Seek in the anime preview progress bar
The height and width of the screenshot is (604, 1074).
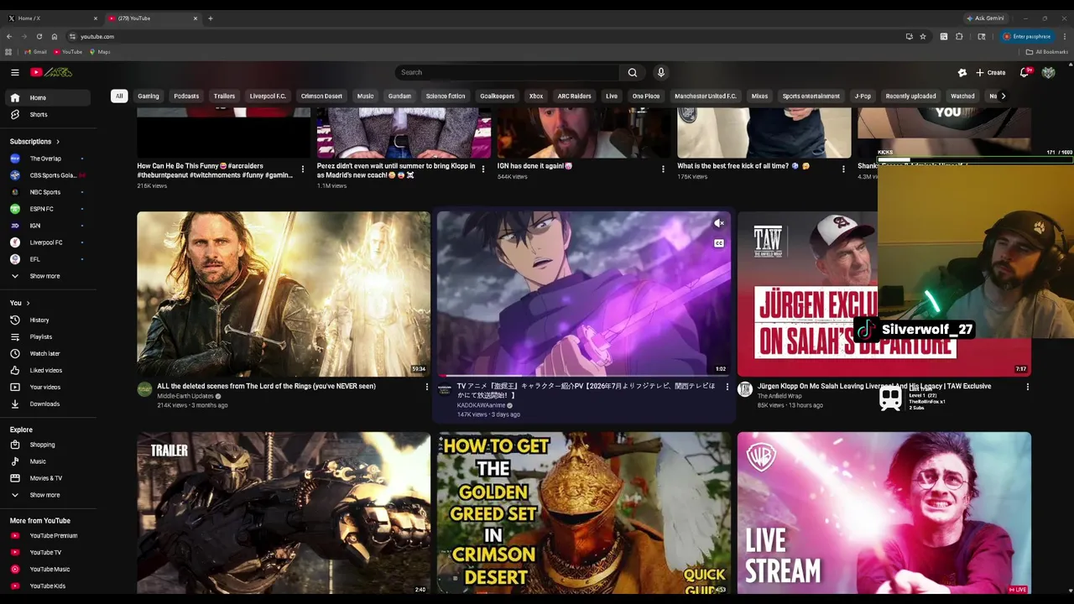[584, 375]
